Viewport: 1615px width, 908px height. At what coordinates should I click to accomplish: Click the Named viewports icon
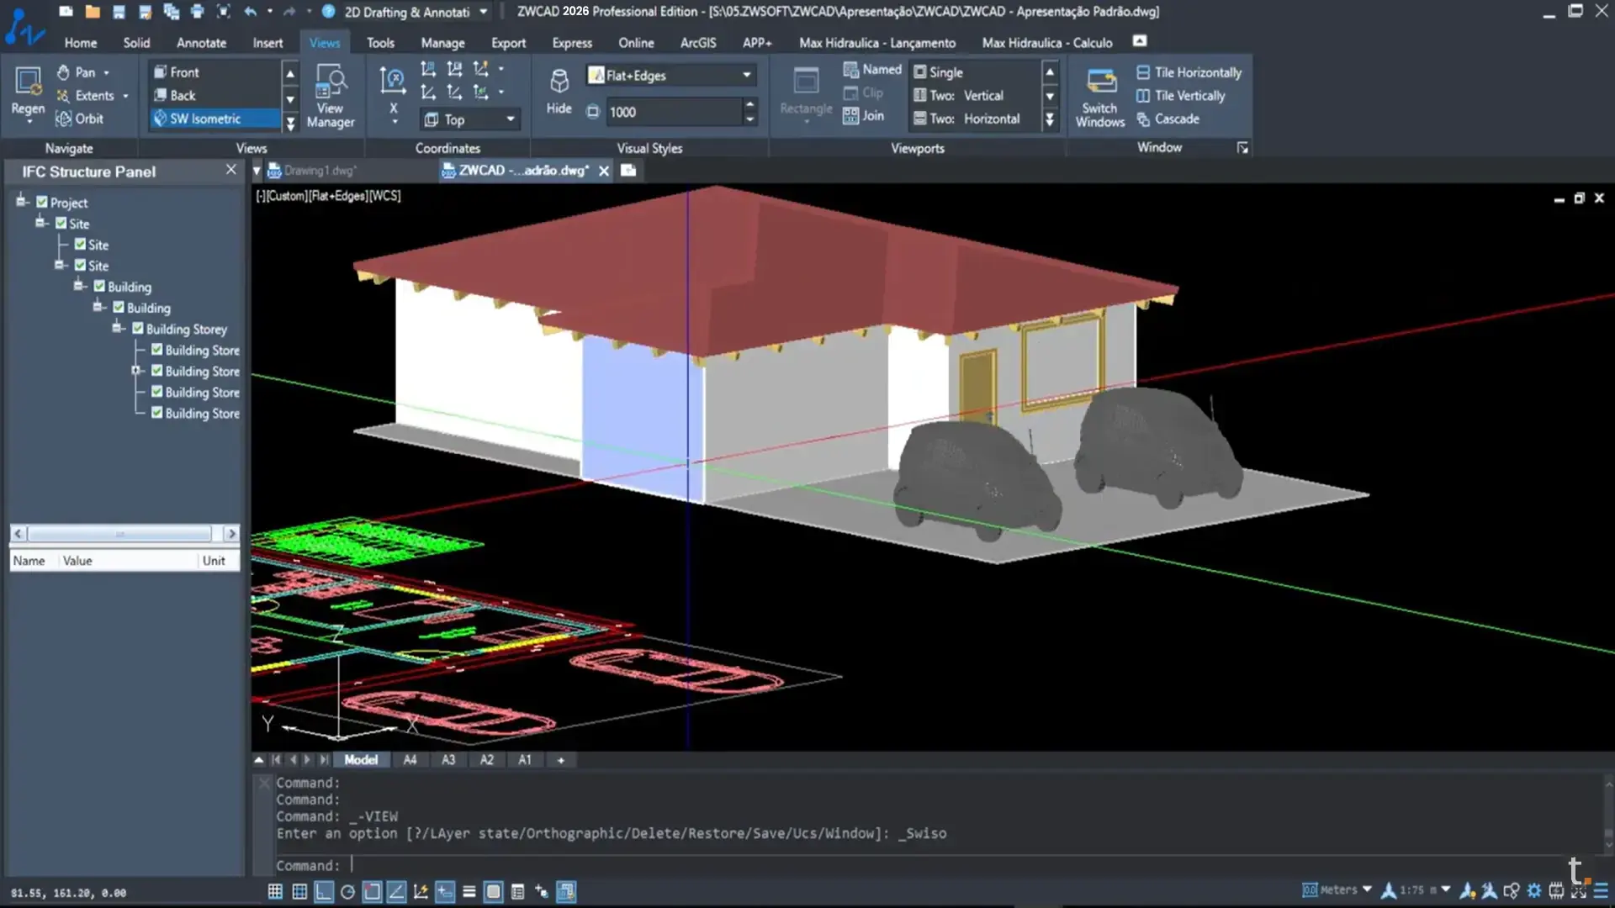(851, 70)
